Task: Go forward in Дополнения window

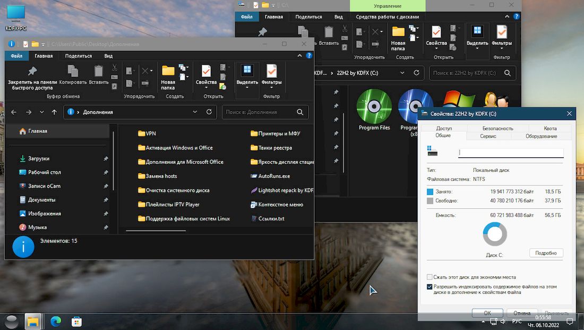Action: click(29, 112)
